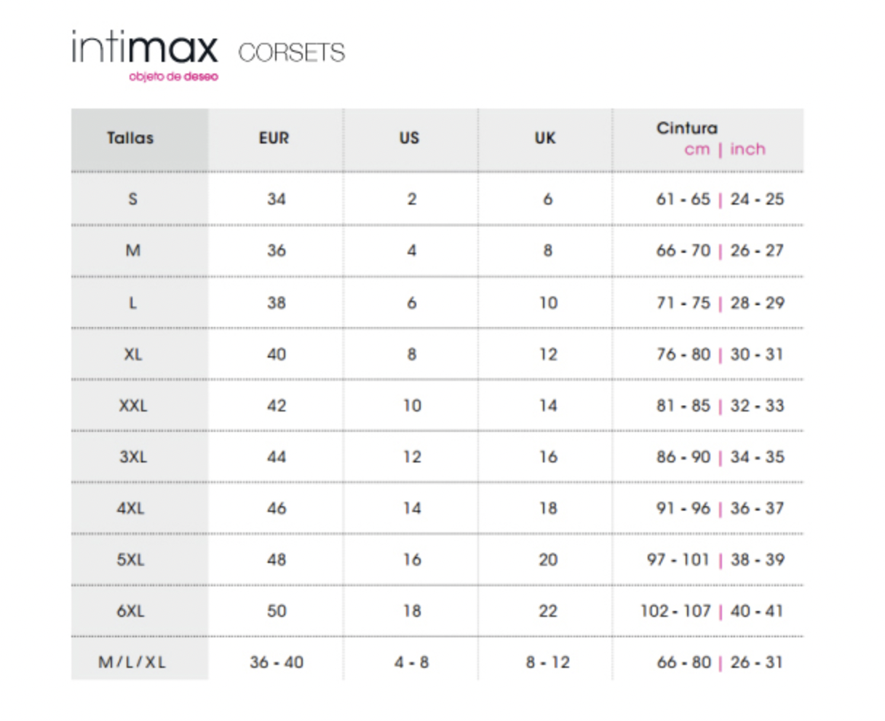Click the US range 4 - 8 cell
Screen dimensions: 885x721
click(x=412, y=663)
